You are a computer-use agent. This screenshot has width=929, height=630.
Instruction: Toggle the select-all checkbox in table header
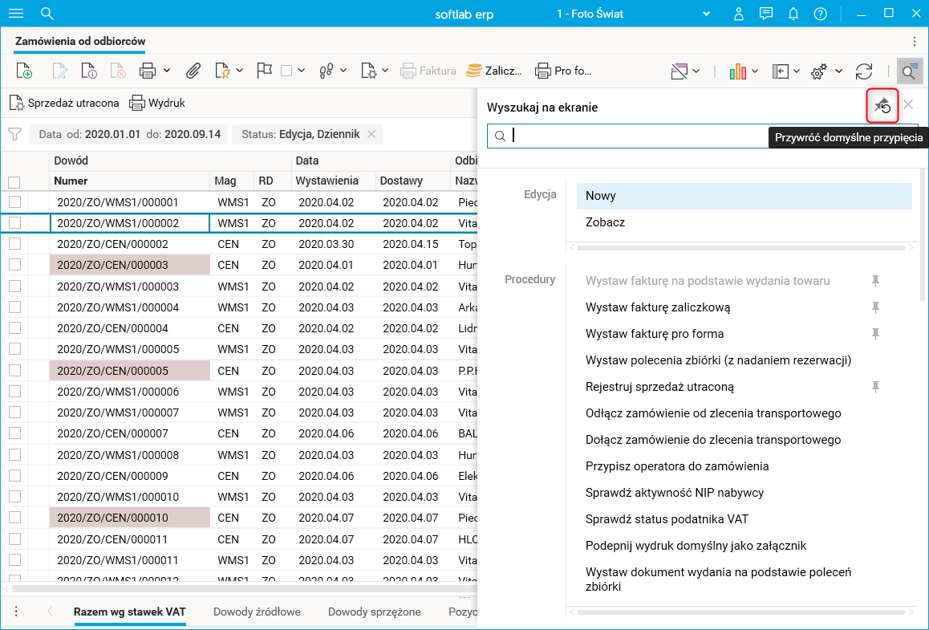14,182
